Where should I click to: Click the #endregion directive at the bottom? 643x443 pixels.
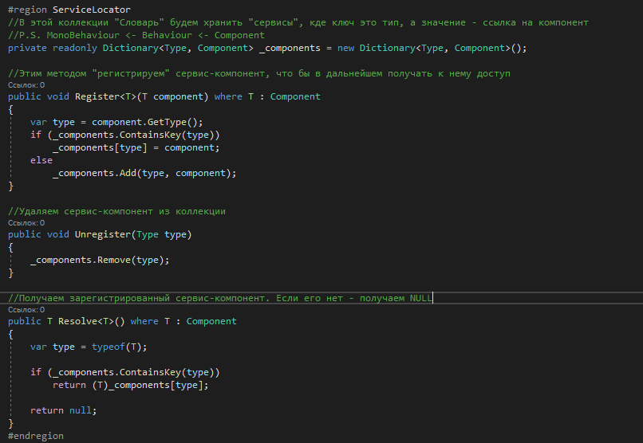(36, 436)
